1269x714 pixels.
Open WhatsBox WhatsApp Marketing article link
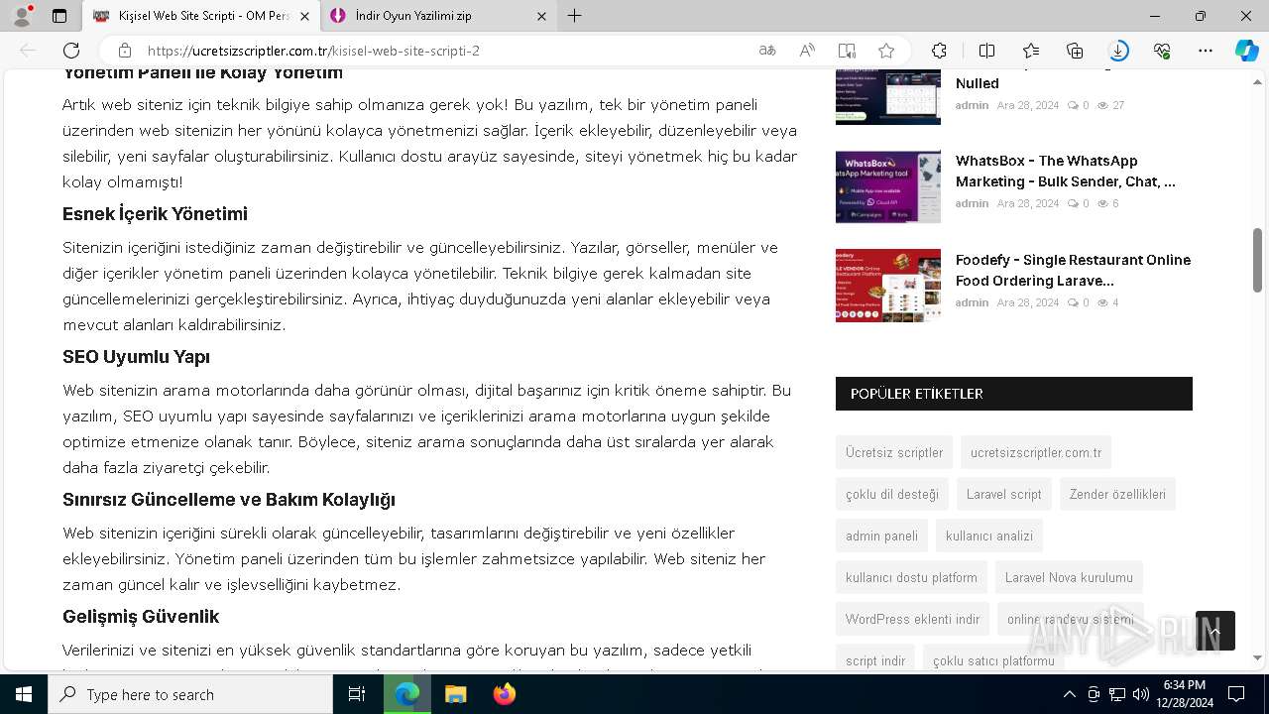point(1066,172)
